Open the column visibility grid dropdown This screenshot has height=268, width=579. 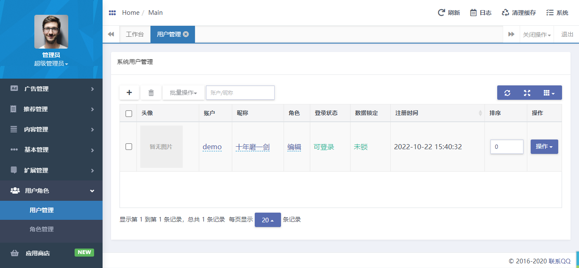coord(549,93)
